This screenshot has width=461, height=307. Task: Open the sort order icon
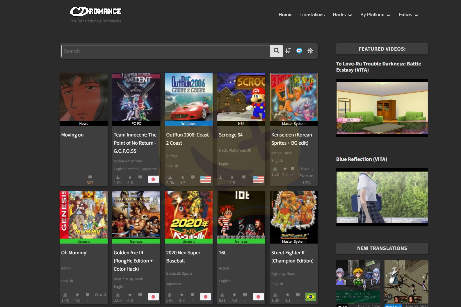[x=288, y=51]
